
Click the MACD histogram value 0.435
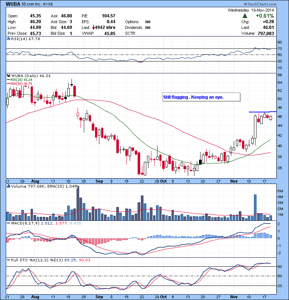pyautogui.click(x=76, y=223)
